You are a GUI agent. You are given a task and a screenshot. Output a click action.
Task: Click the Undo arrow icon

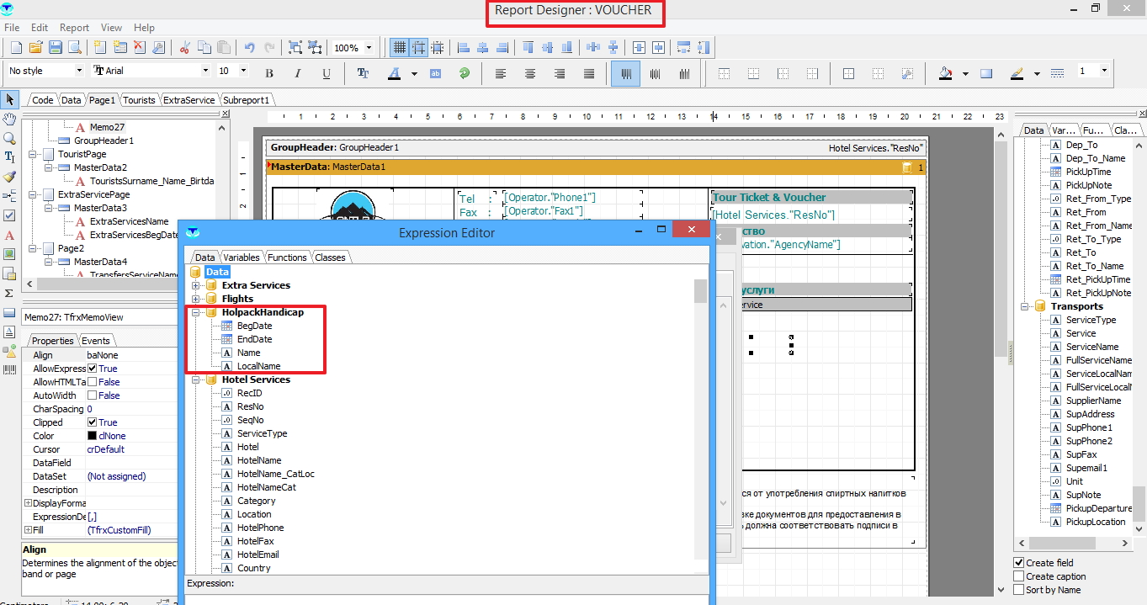point(250,48)
